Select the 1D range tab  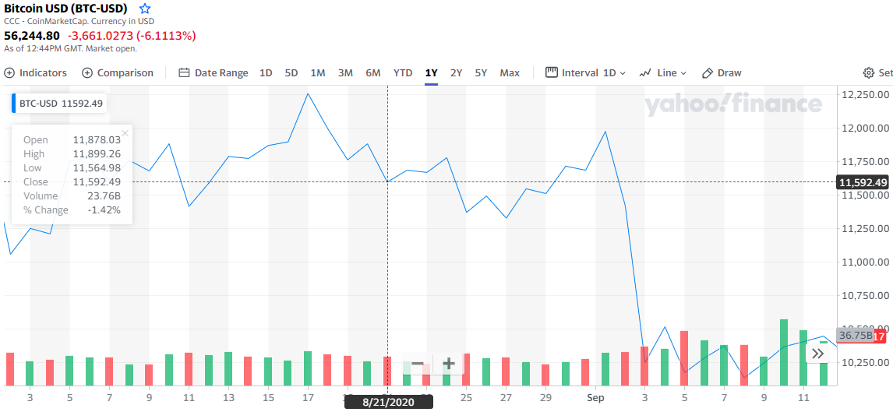click(266, 72)
